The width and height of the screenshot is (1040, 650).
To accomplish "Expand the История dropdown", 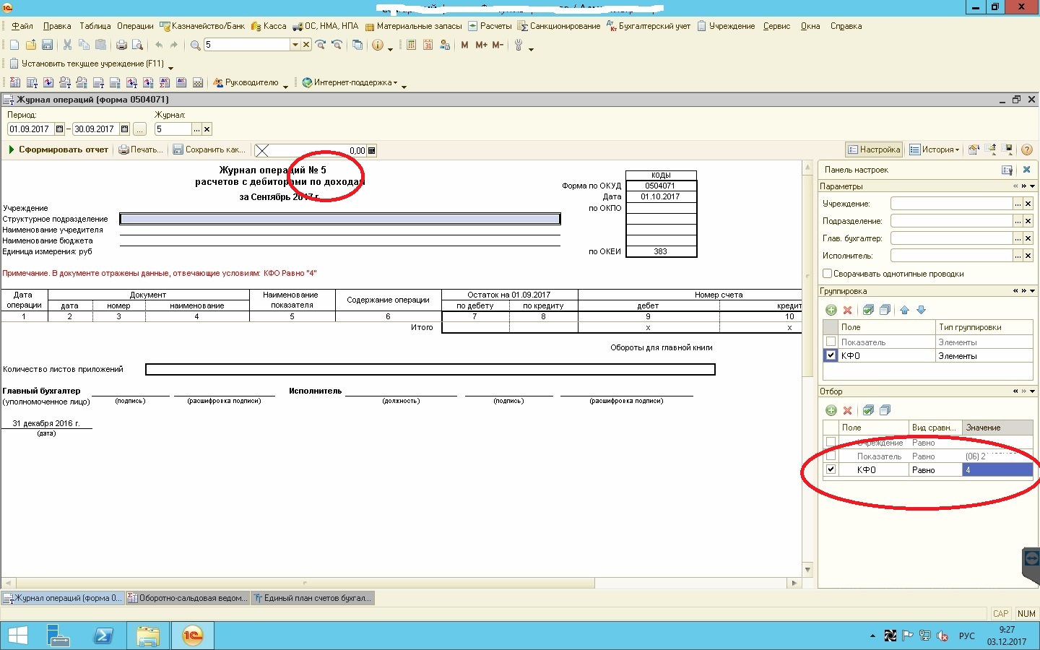I will click(935, 149).
